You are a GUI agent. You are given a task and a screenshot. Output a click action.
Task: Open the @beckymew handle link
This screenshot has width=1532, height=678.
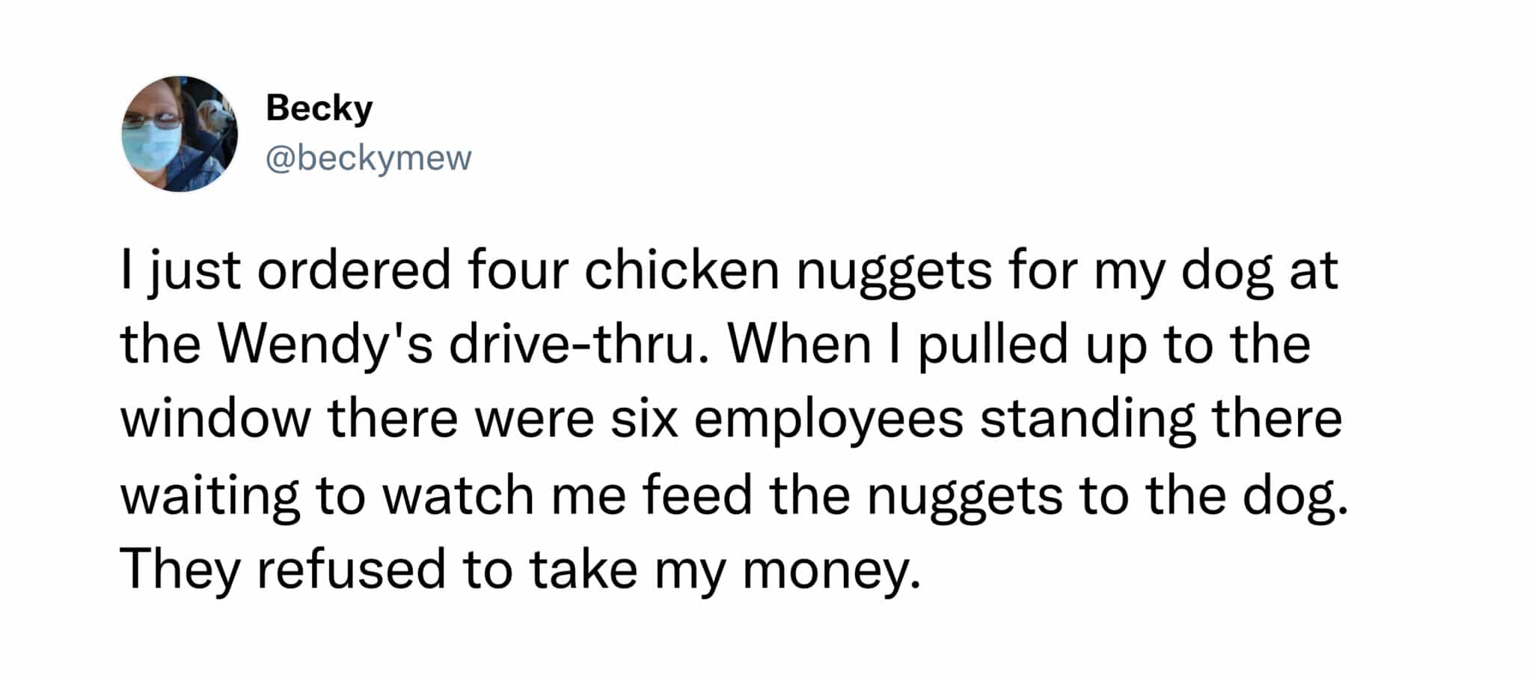(x=369, y=158)
